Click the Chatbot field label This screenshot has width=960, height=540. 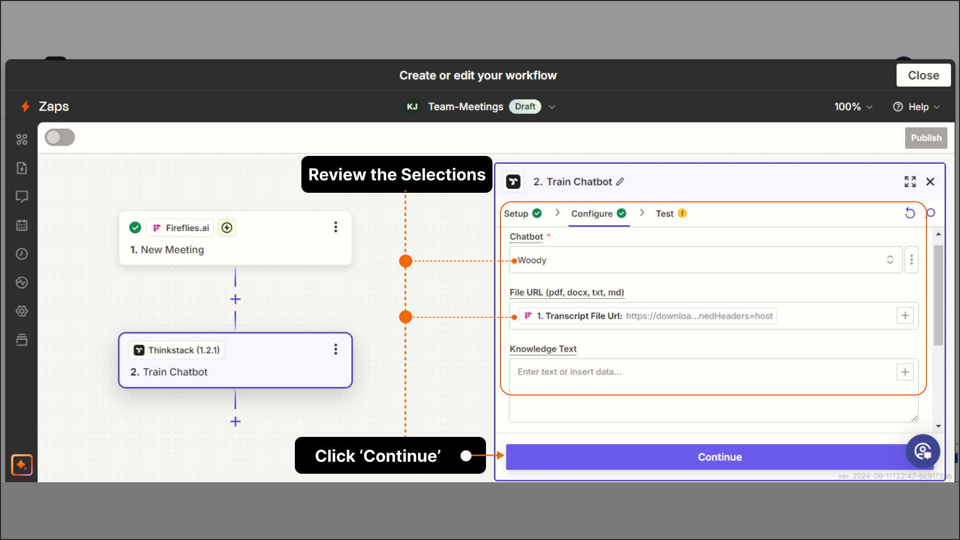point(526,237)
